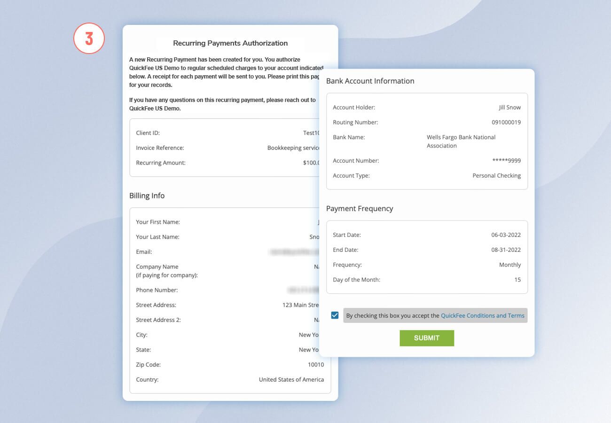Click the Zip Code label
This screenshot has width=611, height=423.
(x=148, y=364)
